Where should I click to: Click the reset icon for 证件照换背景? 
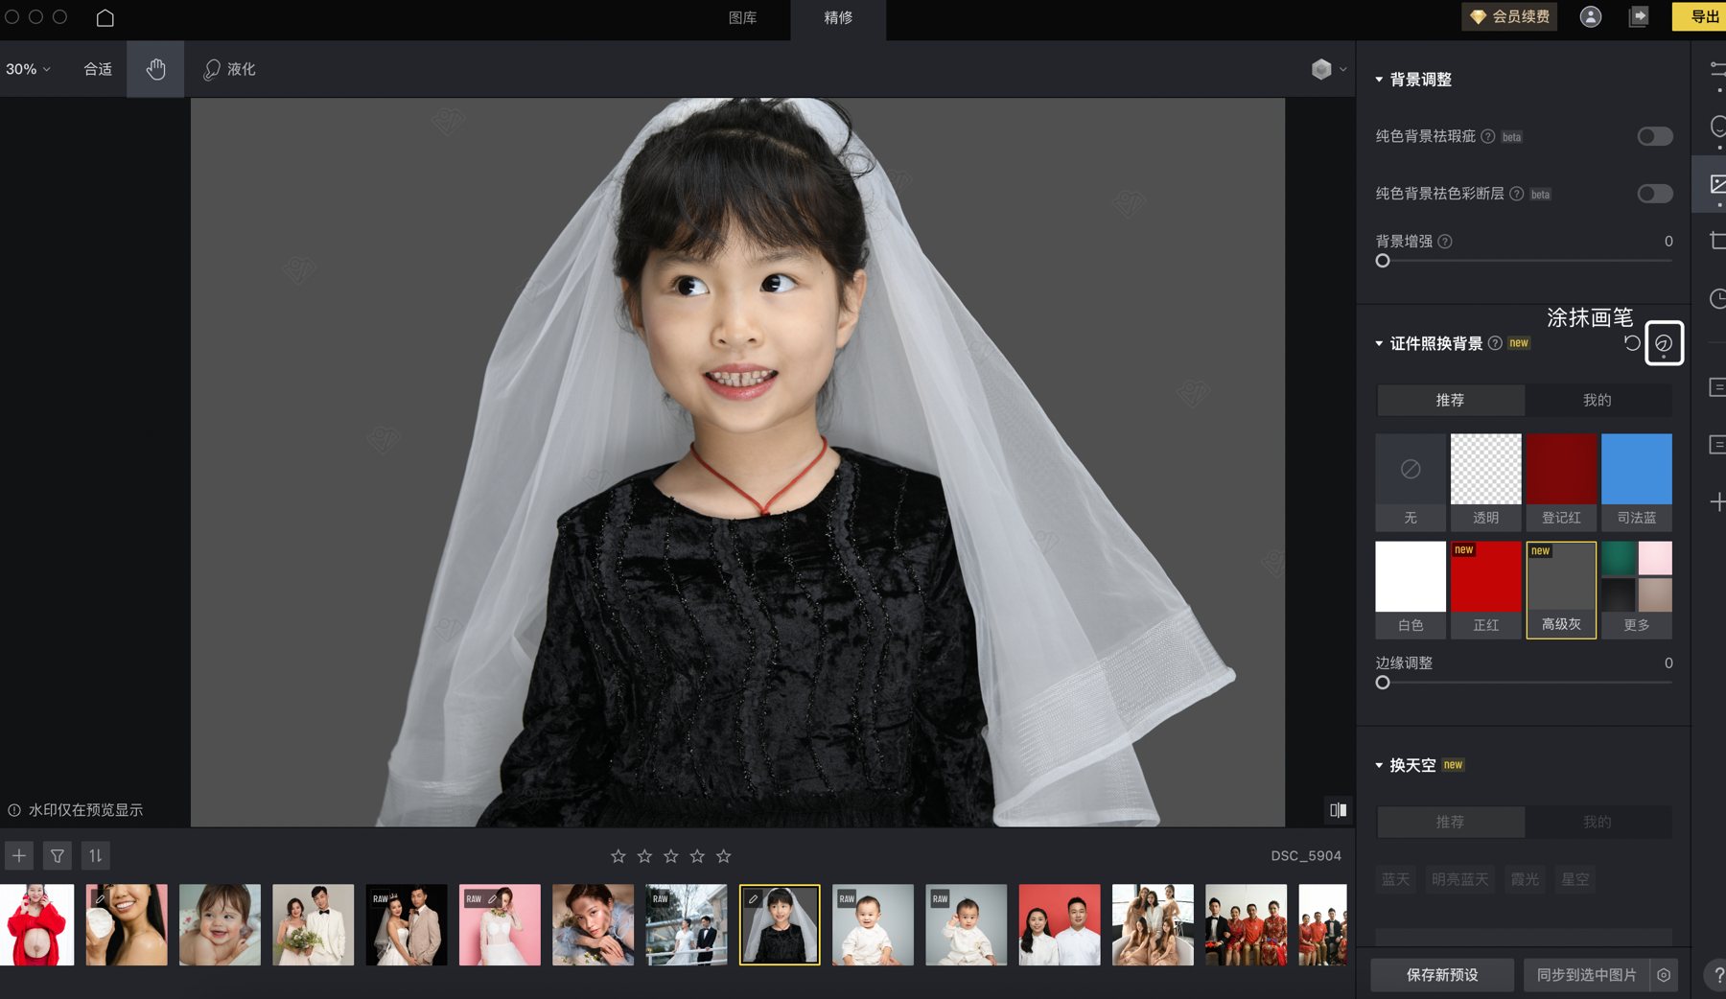pyautogui.click(x=1632, y=342)
